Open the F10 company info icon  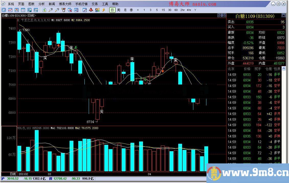click(x=36, y=10)
